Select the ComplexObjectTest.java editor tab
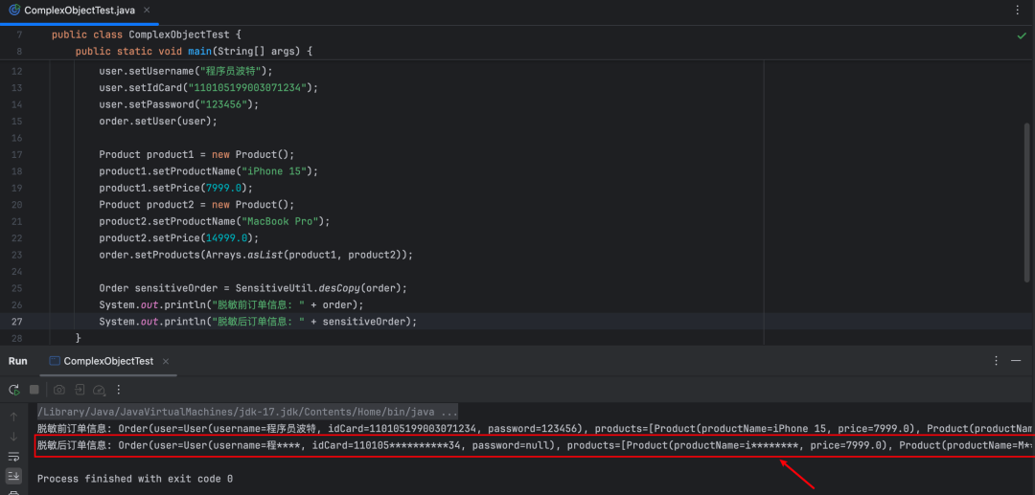The width and height of the screenshot is (1035, 495). pos(80,11)
